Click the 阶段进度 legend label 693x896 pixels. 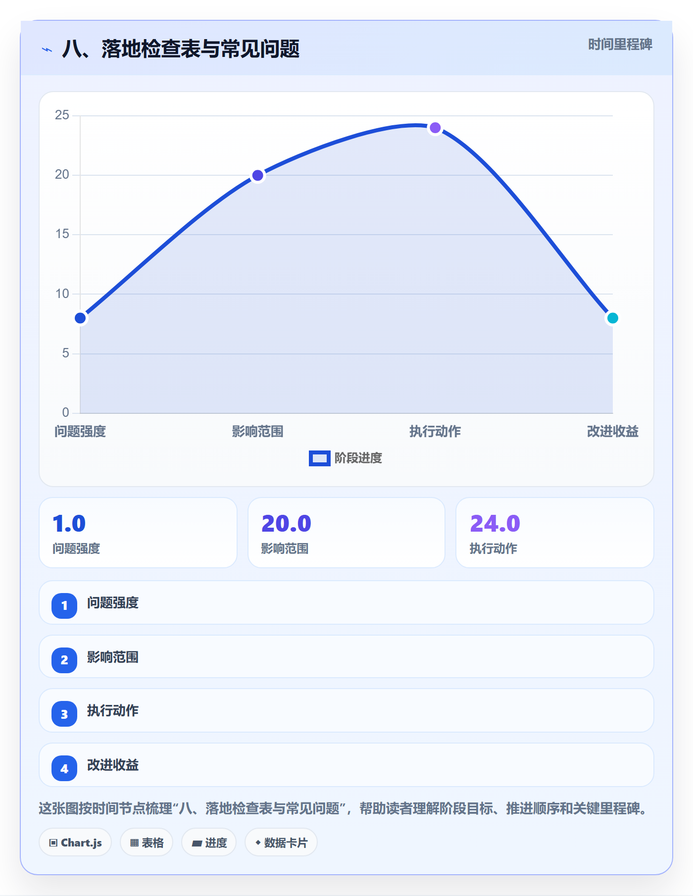click(x=358, y=458)
